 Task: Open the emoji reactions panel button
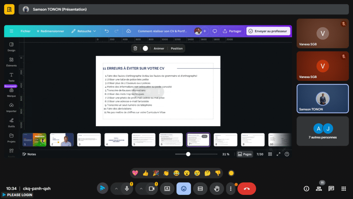point(184,189)
